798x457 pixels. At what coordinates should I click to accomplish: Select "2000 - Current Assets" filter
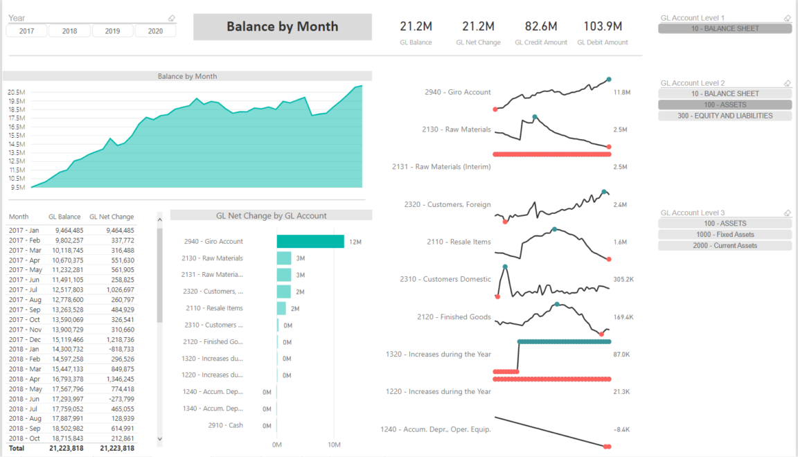725,245
